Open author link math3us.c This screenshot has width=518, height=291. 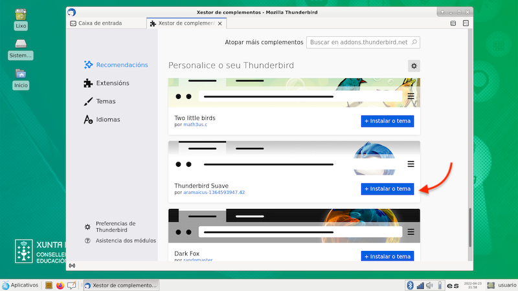click(196, 125)
